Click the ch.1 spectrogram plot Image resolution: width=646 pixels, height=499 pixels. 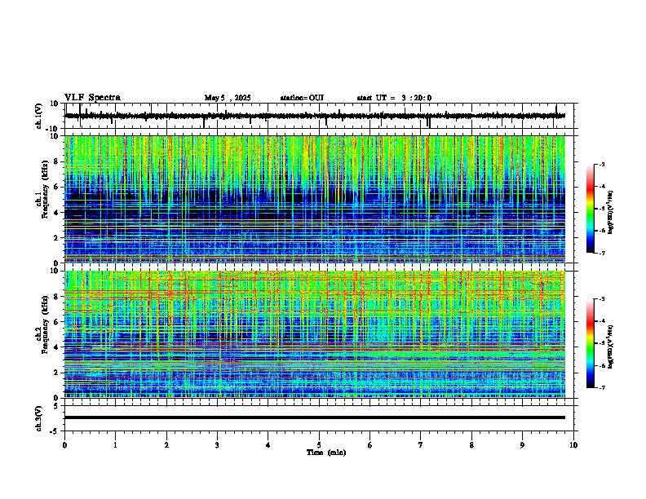pyautogui.click(x=315, y=199)
